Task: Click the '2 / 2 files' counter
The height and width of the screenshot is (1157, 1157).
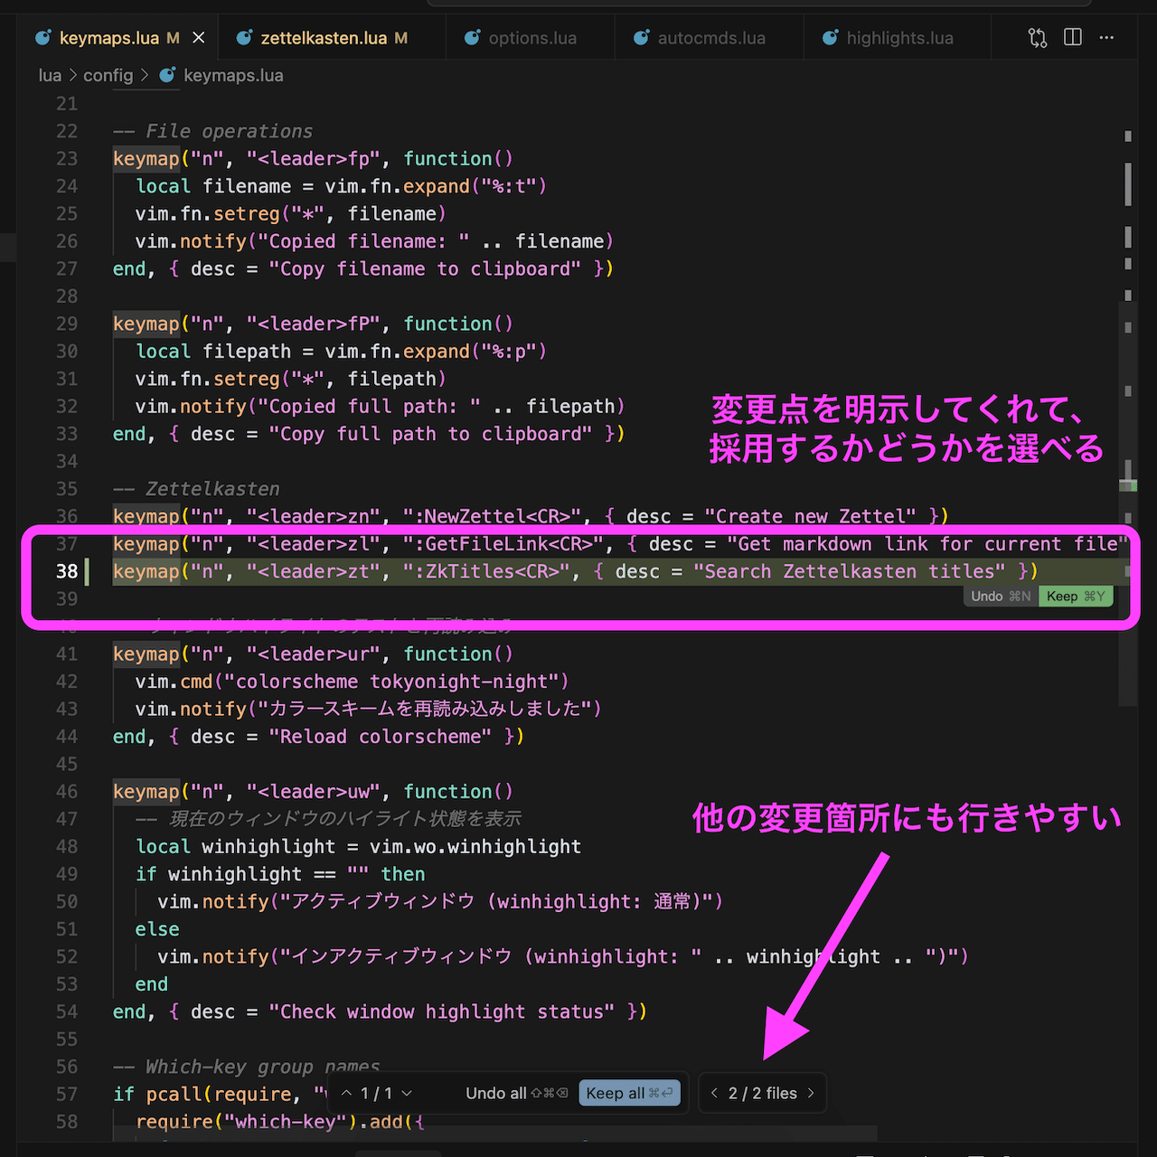Action: pyautogui.click(x=763, y=1094)
